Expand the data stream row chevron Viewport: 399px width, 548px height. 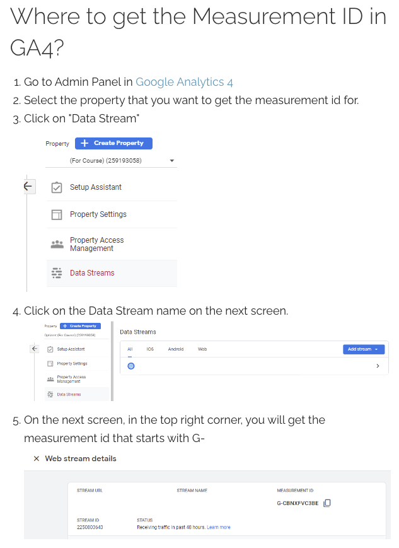(x=378, y=366)
